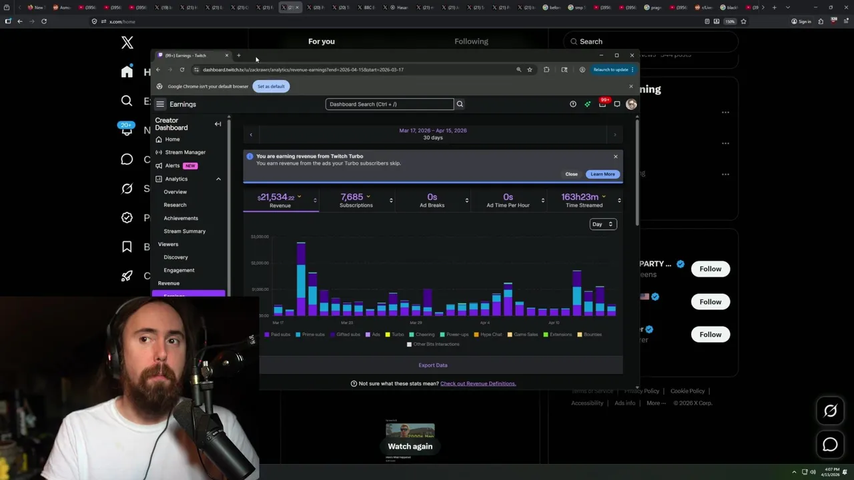The image size is (854, 480).
Task: Go to next date range arrow
Action: pyautogui.click(x=614, y=135)
